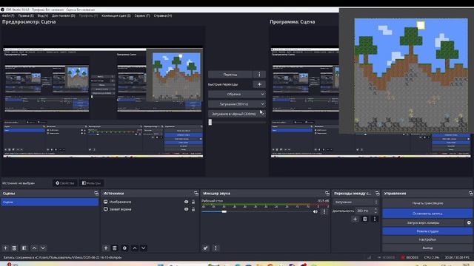Viewport: 474px width, 266px height.
Task: Open the Затухание transition combo box
Action: (355, 202)
